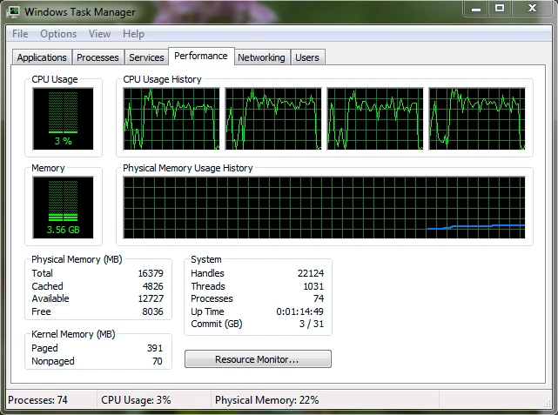This screenshot has height=415, width=558.
Task: Click the CPU Usage History label
Action: coord(162,79)
